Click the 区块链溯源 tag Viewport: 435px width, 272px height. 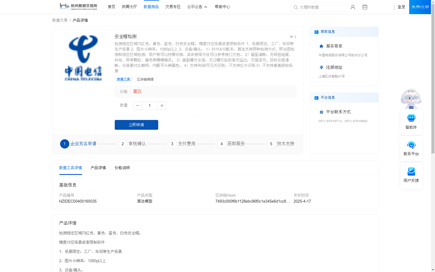(x=145, y=79)
